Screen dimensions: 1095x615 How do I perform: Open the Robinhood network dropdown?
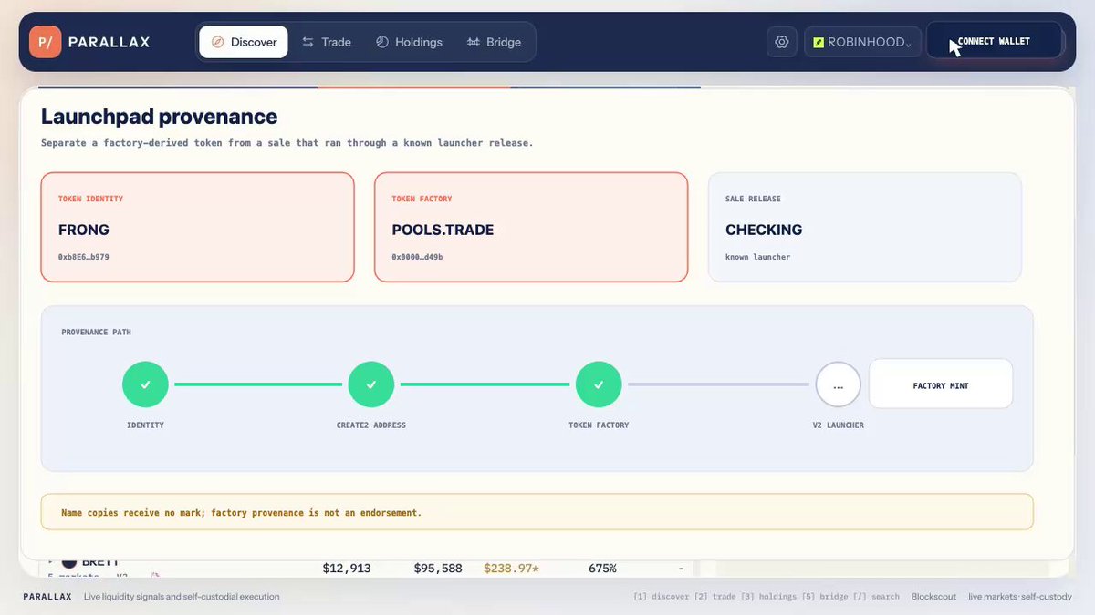coord(862,42)
